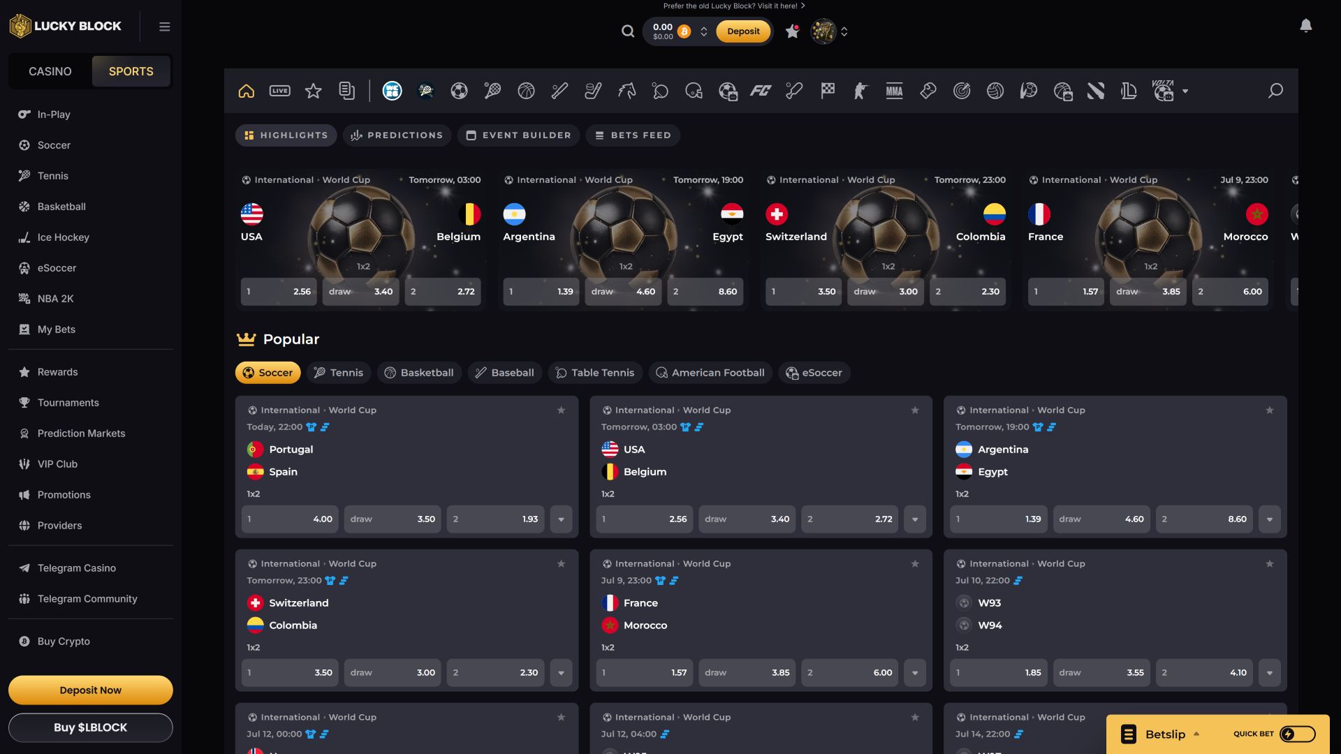This screenshot has width=1341, height=754.
Task: Click the Deposit Now button
Action: [91, 690]
